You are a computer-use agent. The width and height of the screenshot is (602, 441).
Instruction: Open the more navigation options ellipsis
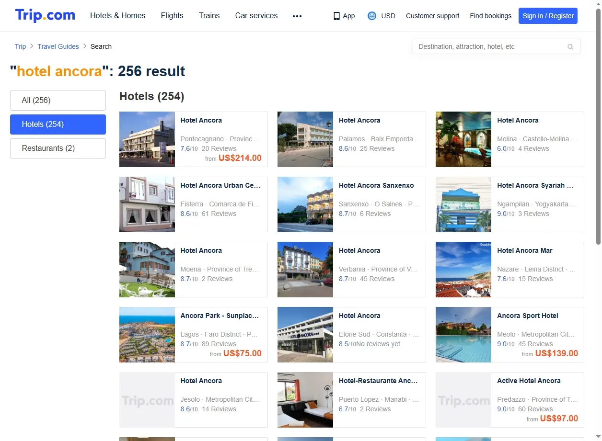click(x=297, y=16)
